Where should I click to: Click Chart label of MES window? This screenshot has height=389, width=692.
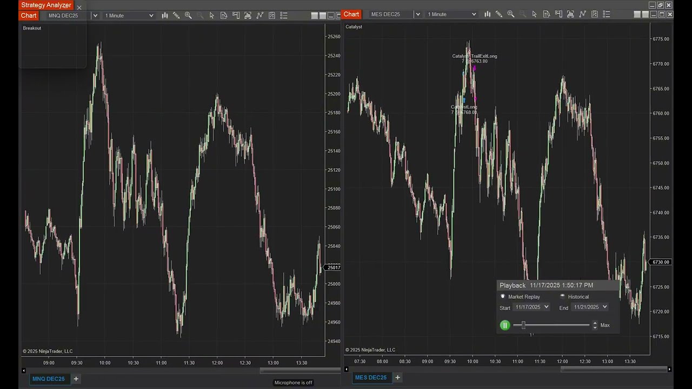(x=351, y=15)
